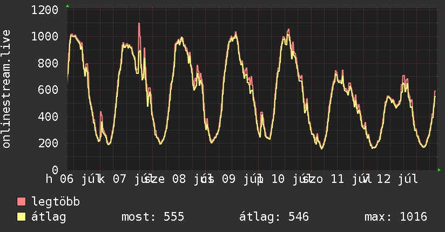Click the legtöbb legend label

[56, 202]
